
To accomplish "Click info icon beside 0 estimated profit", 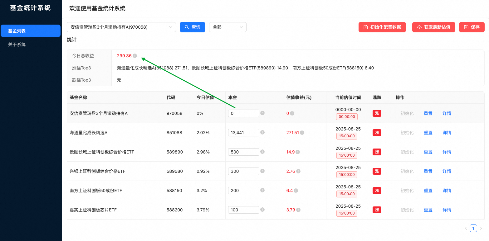I will point(292,113).
